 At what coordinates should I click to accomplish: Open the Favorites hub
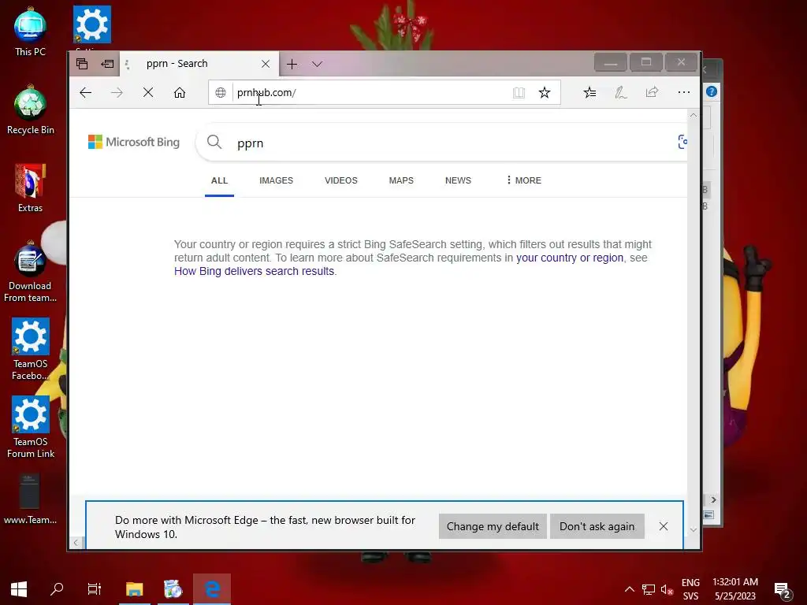[x=589, y=93]
